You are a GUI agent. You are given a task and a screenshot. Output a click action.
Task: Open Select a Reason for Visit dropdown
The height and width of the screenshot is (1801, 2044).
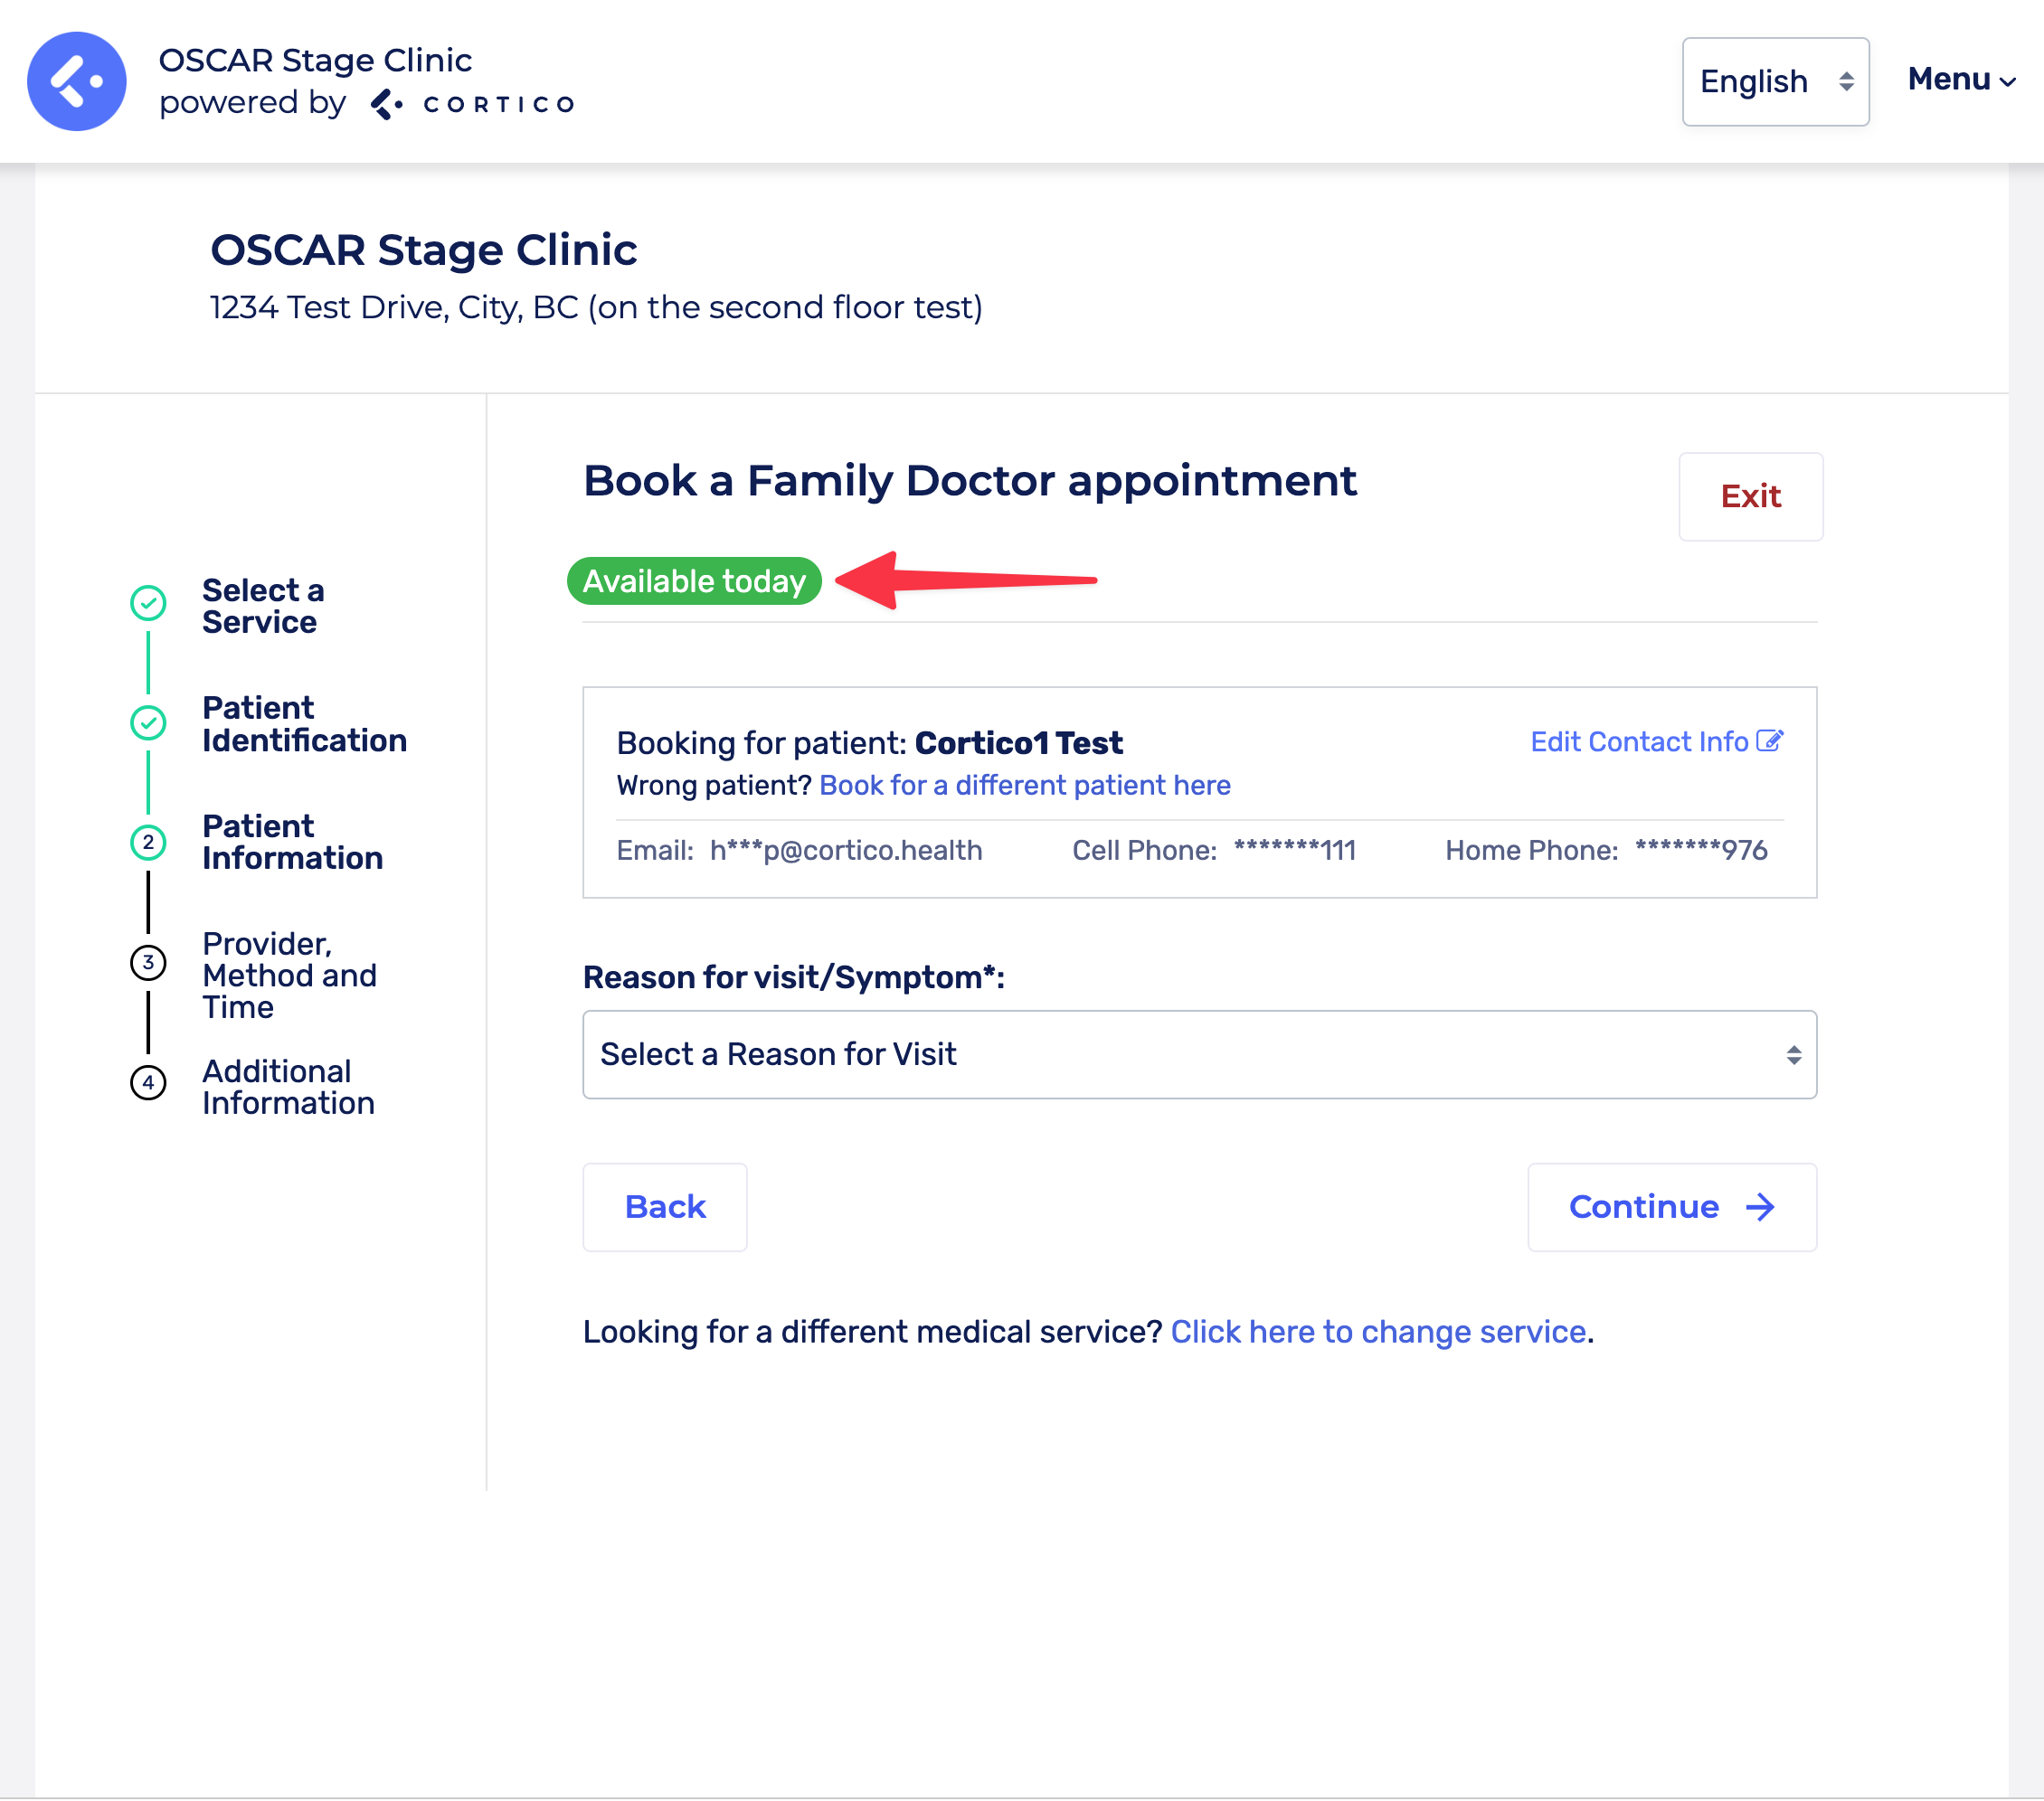[x=1198, y=1053]
